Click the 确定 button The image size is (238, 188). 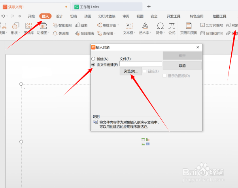(x=182, y=56)
